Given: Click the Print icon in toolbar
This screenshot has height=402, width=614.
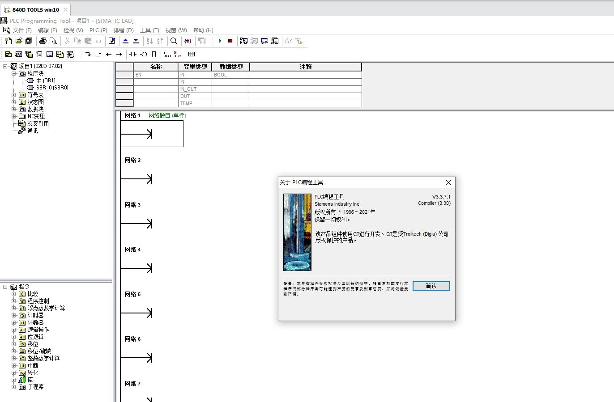Looking at the screenshot, I should coord(43,41).
